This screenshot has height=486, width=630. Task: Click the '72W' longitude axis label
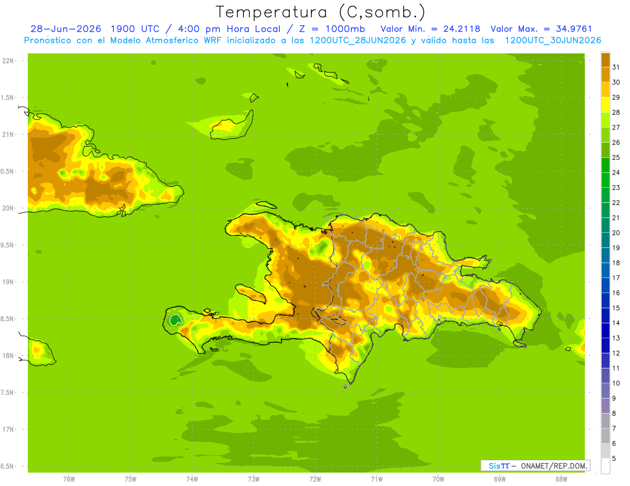point(315,479)
